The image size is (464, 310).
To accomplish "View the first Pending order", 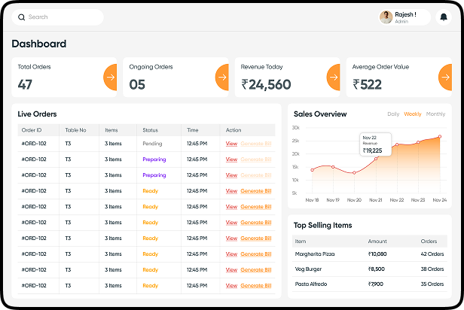I will 231,144.
